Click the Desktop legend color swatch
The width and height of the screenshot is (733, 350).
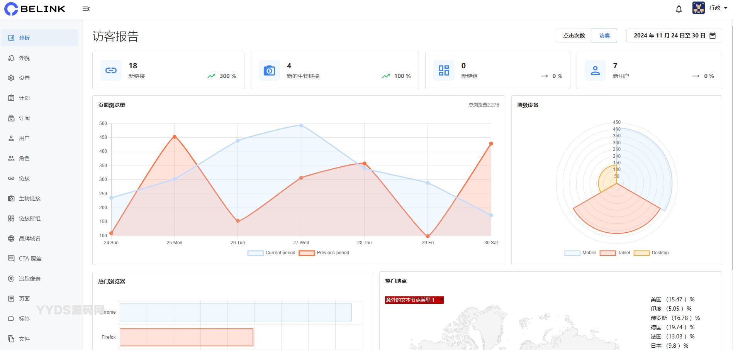(641, 253)
